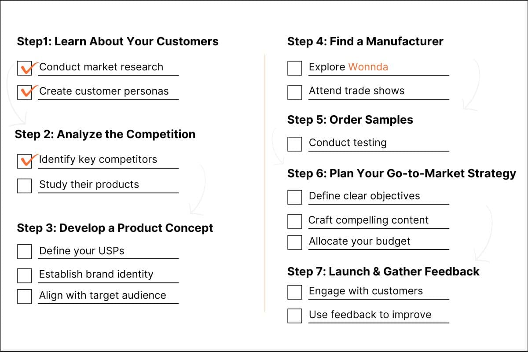The image size is (528, 352).
Task: Select Step 7: Launch & Gather Feedback heading
Action: point(383,271)
